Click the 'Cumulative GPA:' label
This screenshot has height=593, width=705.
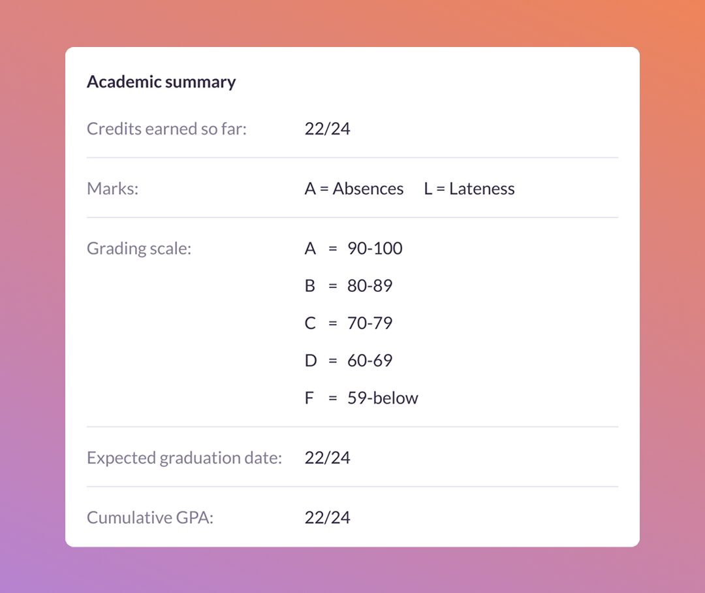tap(150, 518)
